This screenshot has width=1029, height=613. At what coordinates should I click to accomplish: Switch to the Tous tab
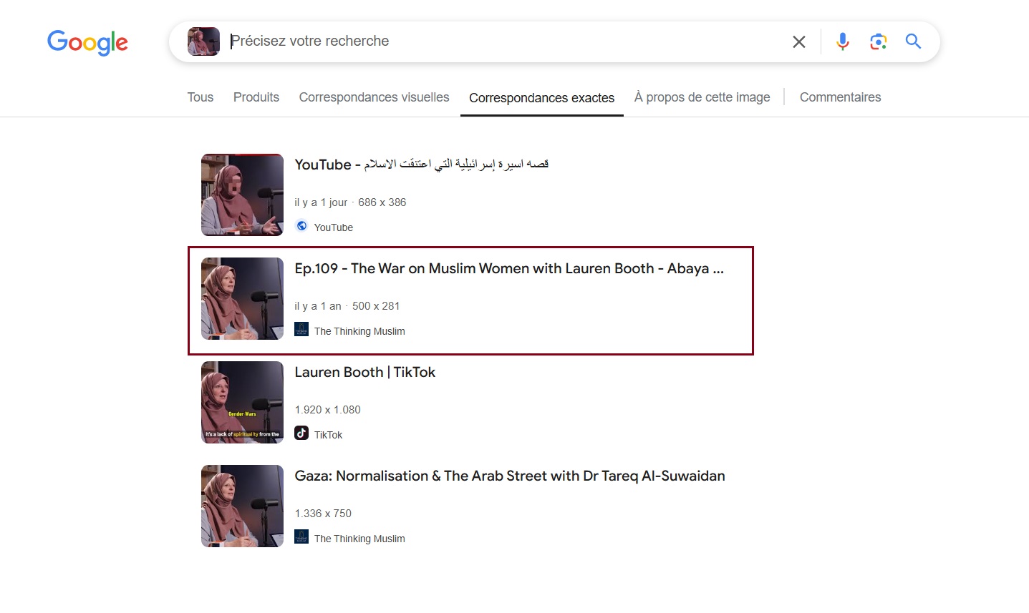tap(201, 97)
